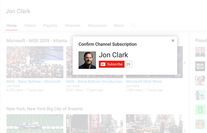The image size is (207, 133).
Task: Select the About tab
Action: click(119, 26)
